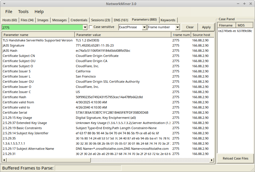This screenshot has width=255, height=172.
Task: Select the ce2745eb case file row
Action: [235, 31]
